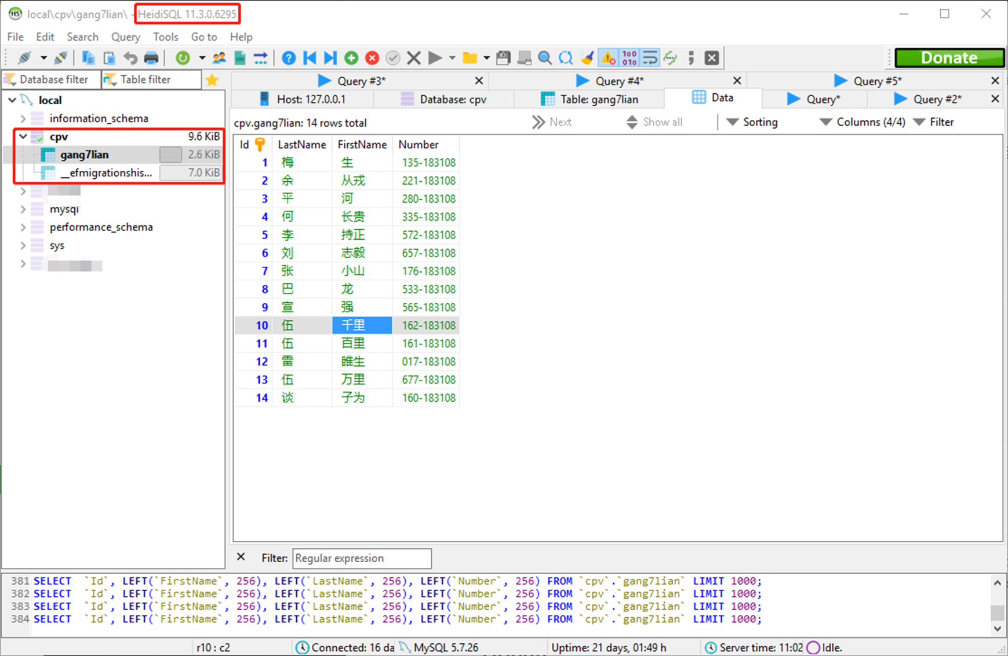Click the Regular expression filter input

click(362, 558)
